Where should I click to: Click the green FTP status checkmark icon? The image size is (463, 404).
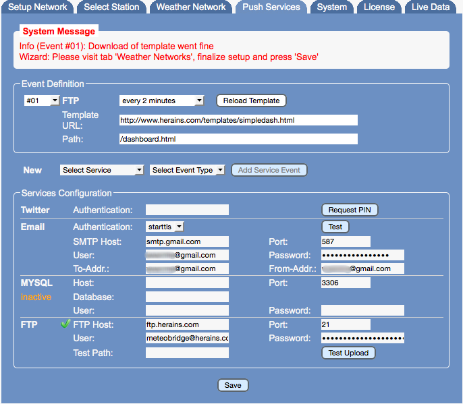click(65, 324)
